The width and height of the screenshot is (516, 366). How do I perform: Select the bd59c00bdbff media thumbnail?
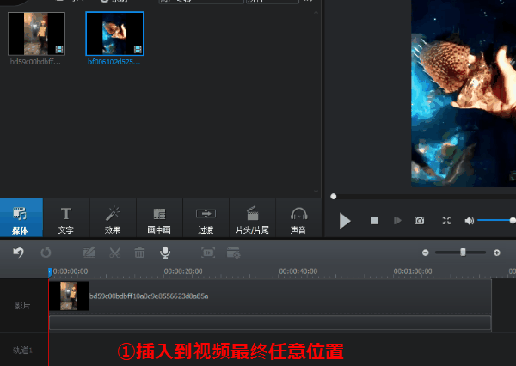click(36, 34)
